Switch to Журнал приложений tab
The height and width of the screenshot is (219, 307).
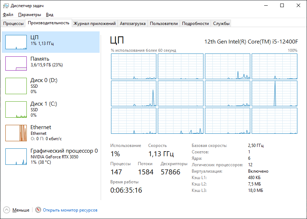coord(95,24)
